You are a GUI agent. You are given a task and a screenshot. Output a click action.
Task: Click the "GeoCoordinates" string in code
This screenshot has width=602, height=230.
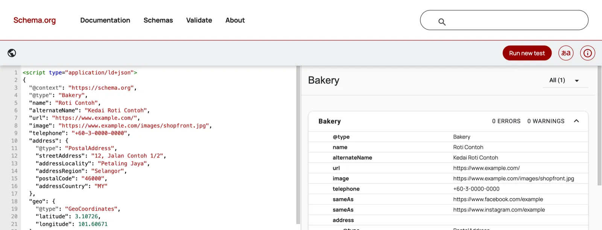(x=91, y=209)
